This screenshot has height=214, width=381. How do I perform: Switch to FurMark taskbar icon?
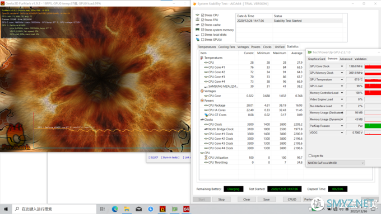coord(162,209)
